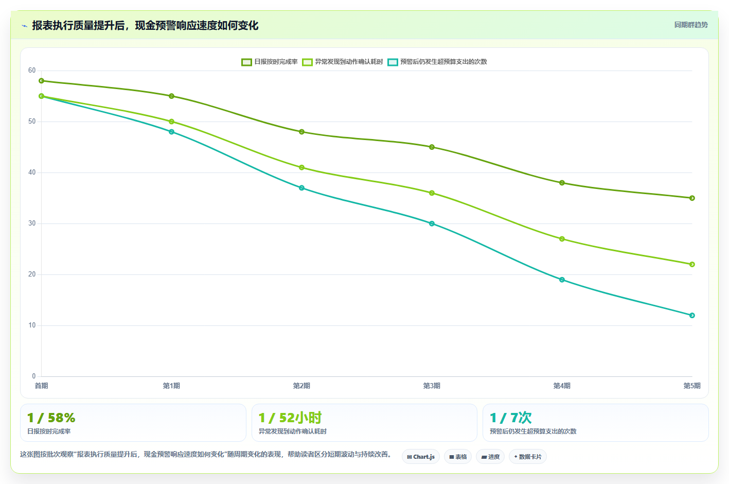Click the 首期 x-axis label
The image size is (729, 484).
click(42, 386)
